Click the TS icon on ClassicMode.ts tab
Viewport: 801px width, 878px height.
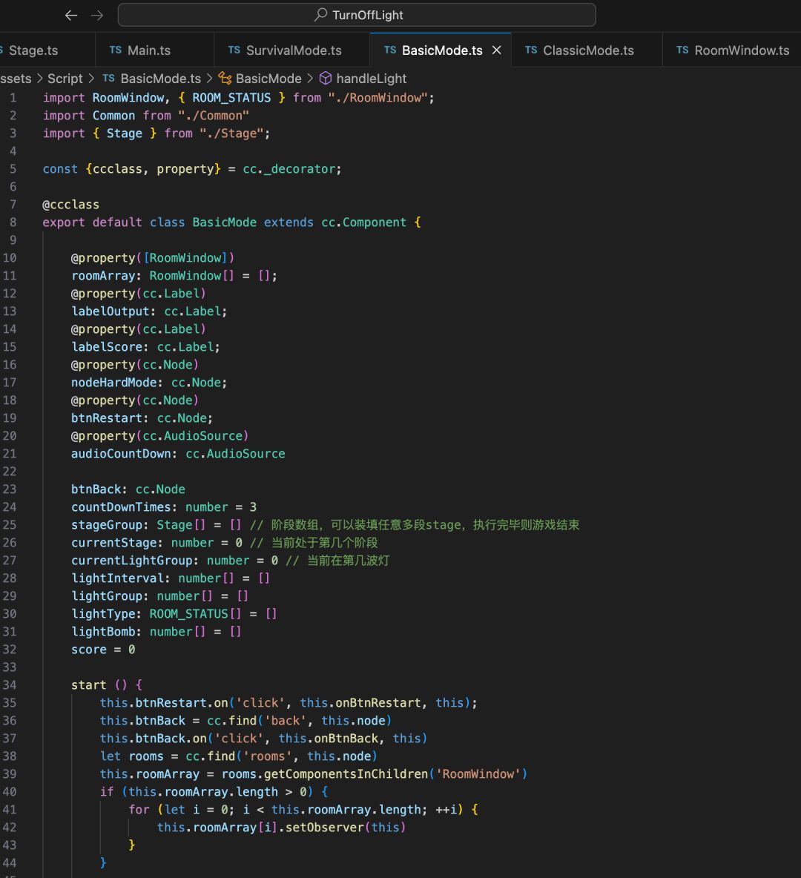pyautogui.click(x=531, y=50)
